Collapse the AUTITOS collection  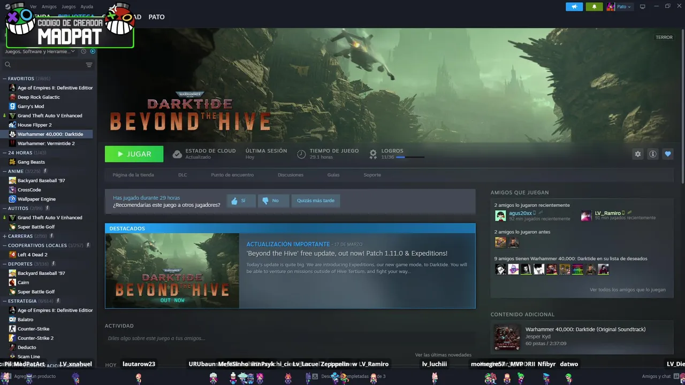(x=5, y=208)
